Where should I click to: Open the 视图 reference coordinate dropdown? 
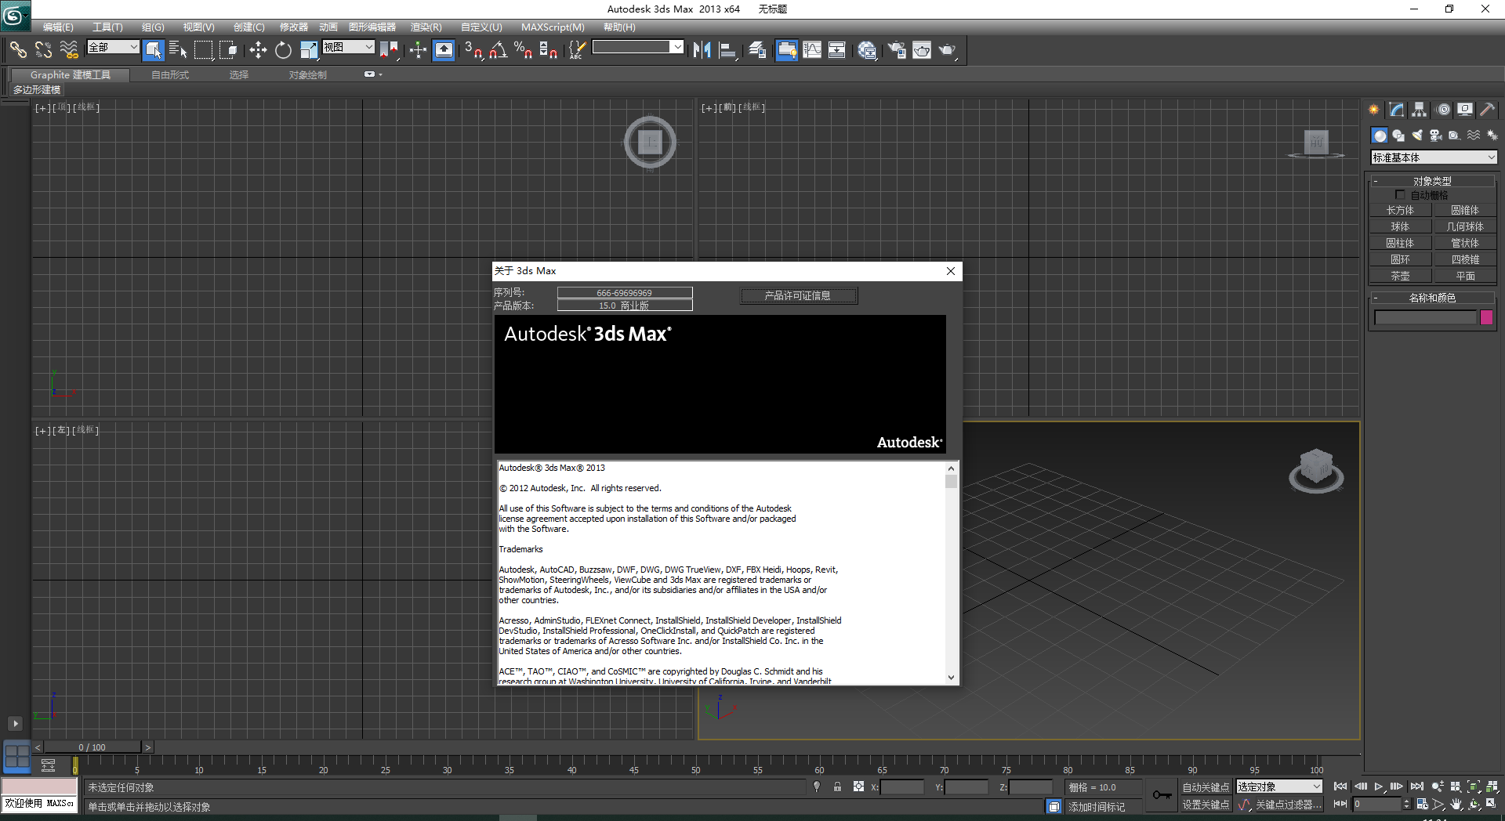pyautogui.click(x=349, y=47)
